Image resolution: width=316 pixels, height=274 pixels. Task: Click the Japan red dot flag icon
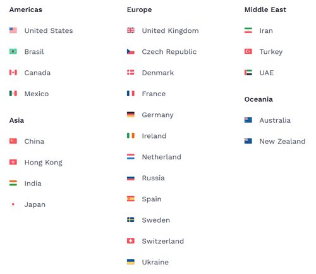(13, 204)
